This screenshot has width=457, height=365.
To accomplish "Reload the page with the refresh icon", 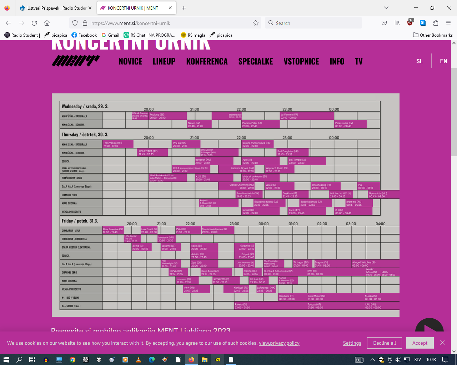I will pos(34,23).
